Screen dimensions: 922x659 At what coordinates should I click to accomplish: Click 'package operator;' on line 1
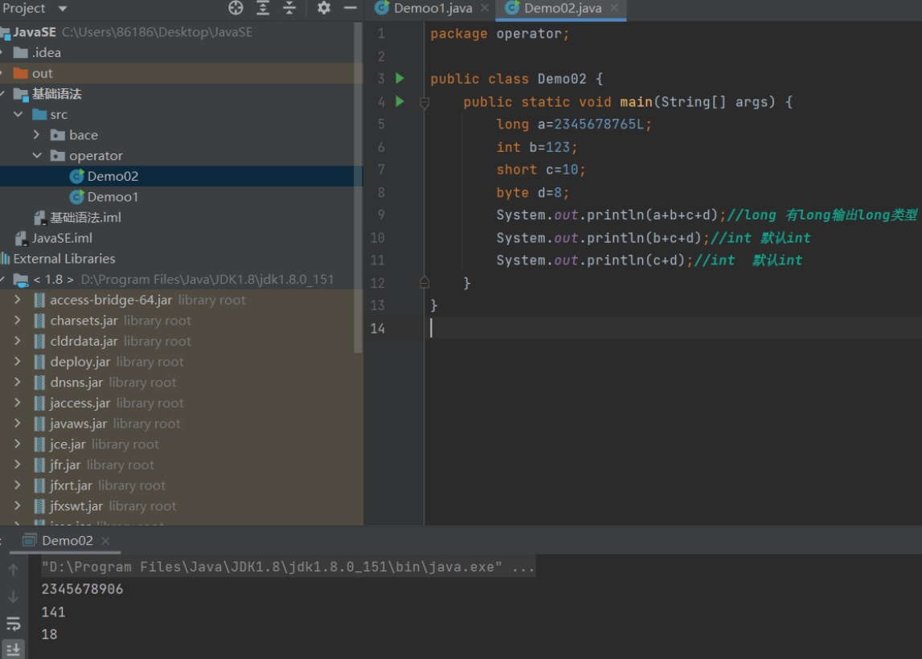(500, 34)
